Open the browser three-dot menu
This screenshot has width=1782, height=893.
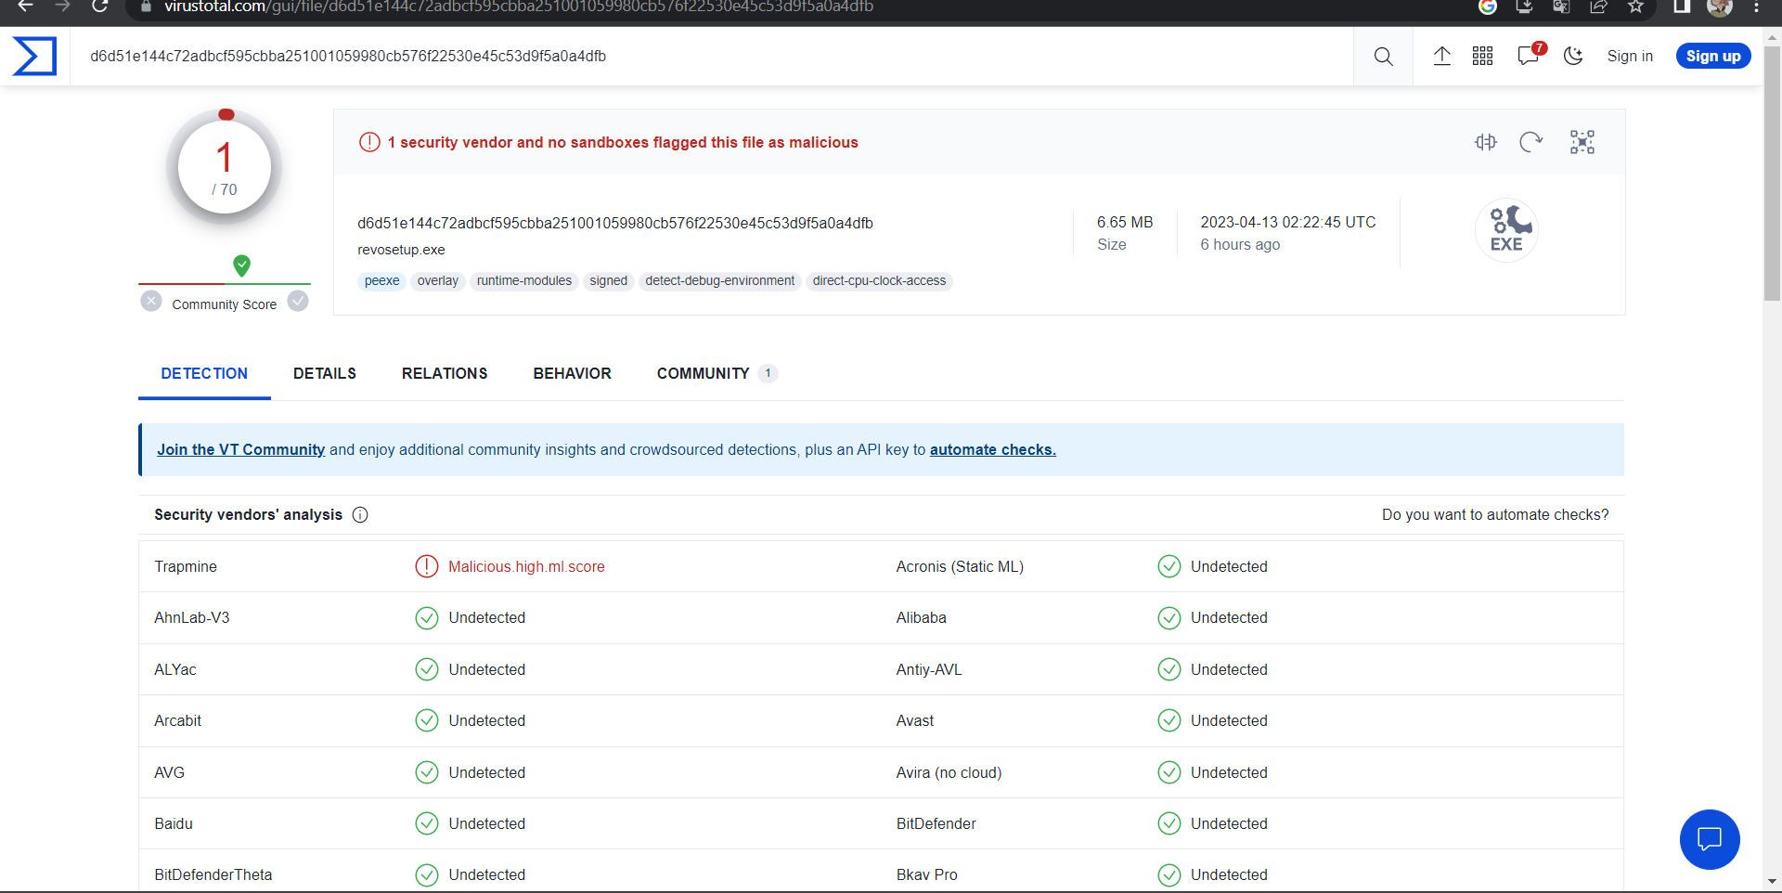(1757, 6)
